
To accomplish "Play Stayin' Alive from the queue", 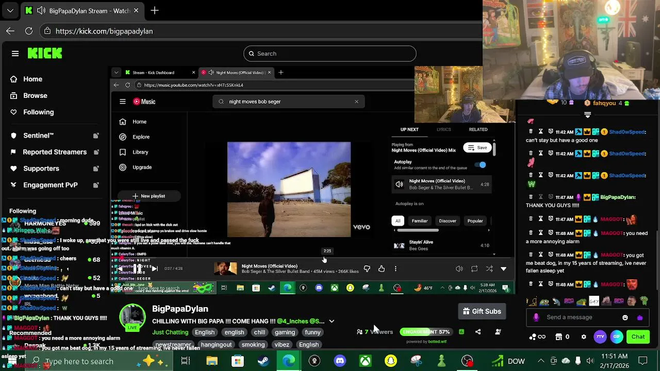I will [x=441, y=245].
